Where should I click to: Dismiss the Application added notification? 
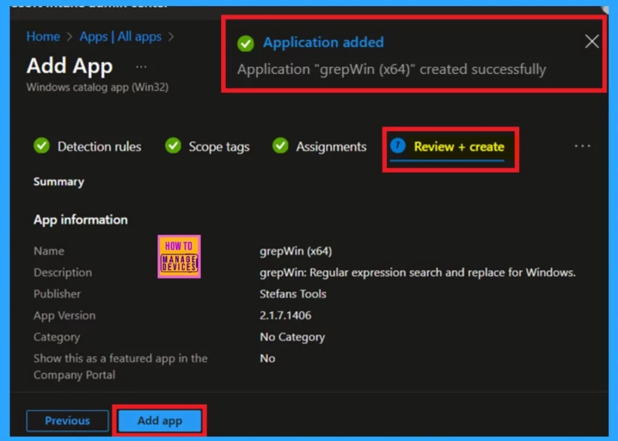[591, 42]
